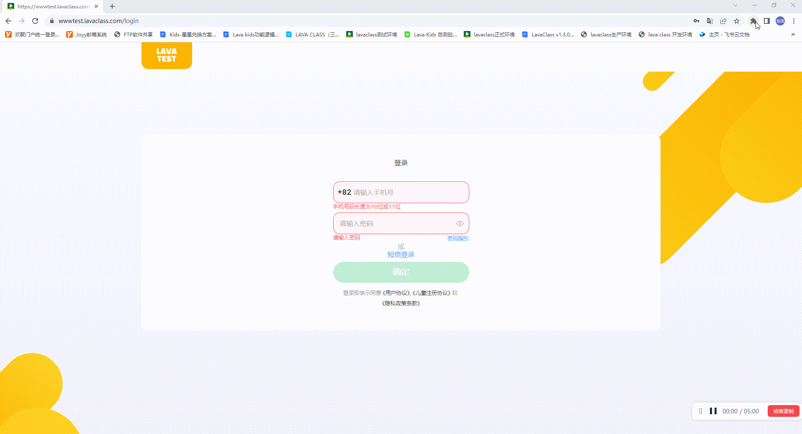802x434 pixels.
Task: Open the lava class 开发环境 bookmark
Action: (x=665, y=34)
